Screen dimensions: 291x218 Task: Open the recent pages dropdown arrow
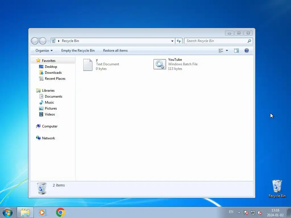pos(48,41)
